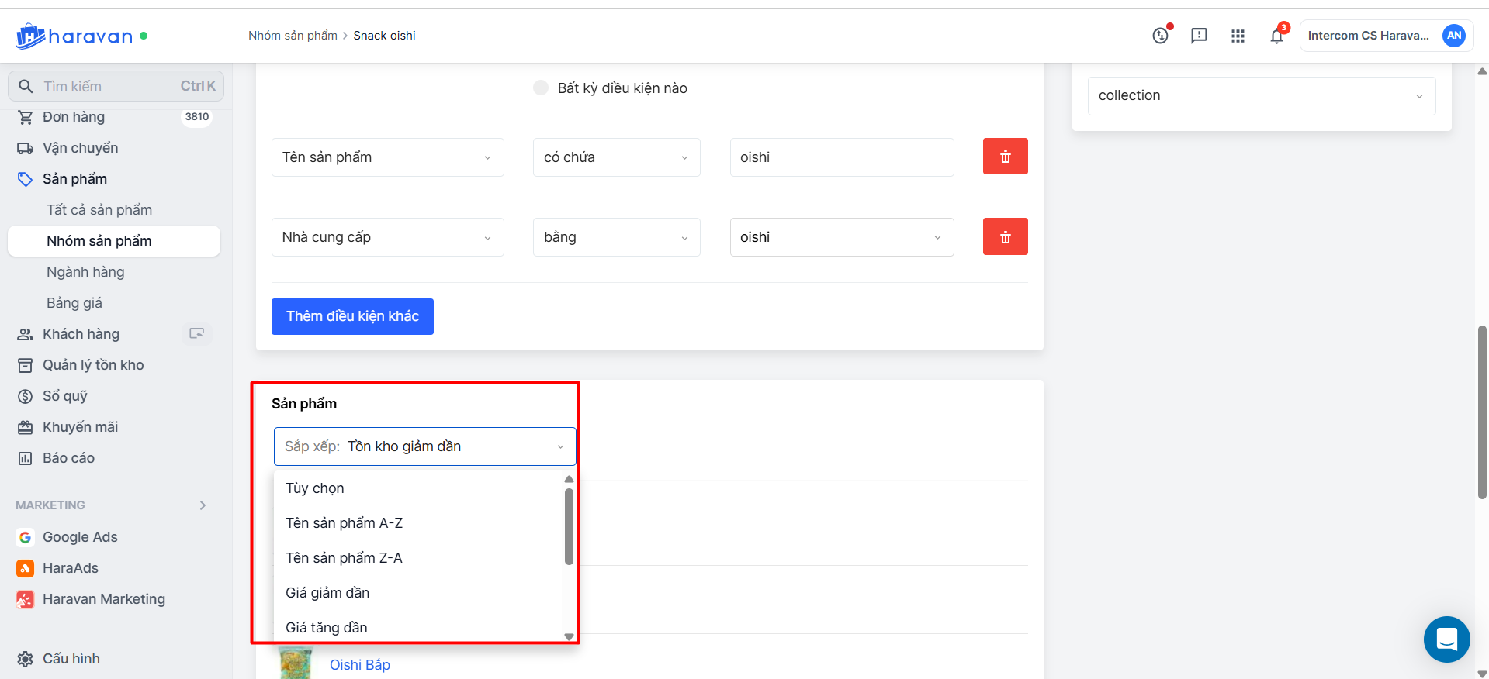The height and width of the screenshot is (679, 1489).
Task: Click the Khách hàng people icon
Action: click(26, 334)
